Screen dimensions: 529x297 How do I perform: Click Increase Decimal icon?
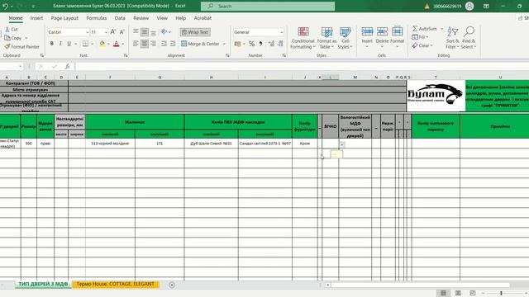click(271, 44)
